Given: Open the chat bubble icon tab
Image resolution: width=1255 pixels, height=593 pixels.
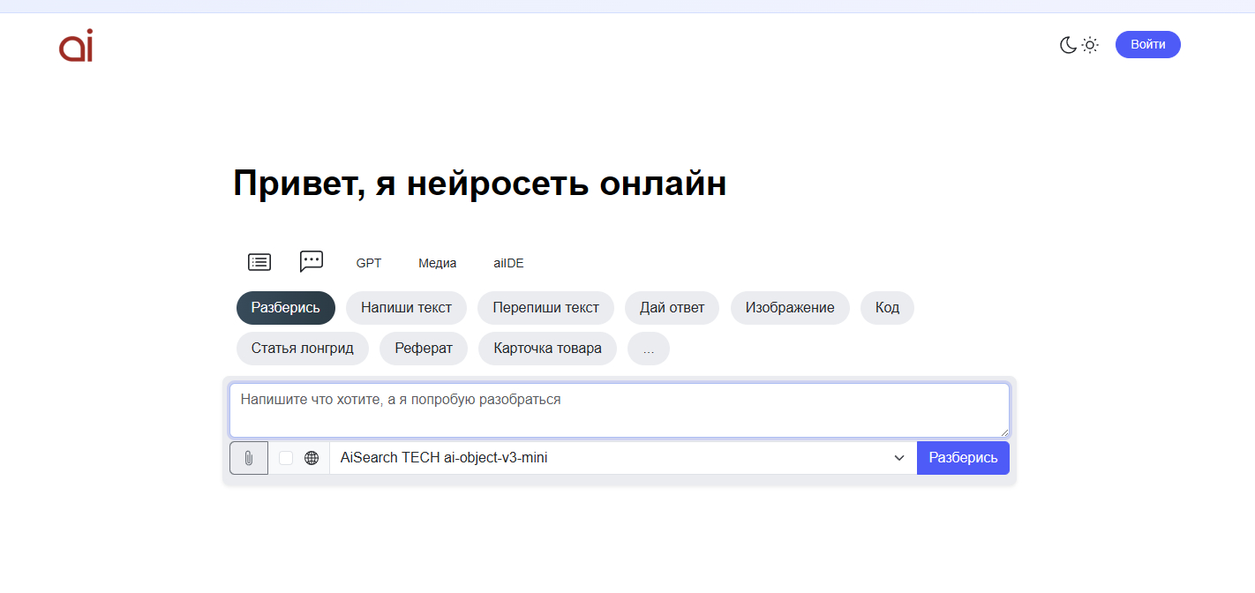Looking at the screenshot, I should (x=312, y=261).
